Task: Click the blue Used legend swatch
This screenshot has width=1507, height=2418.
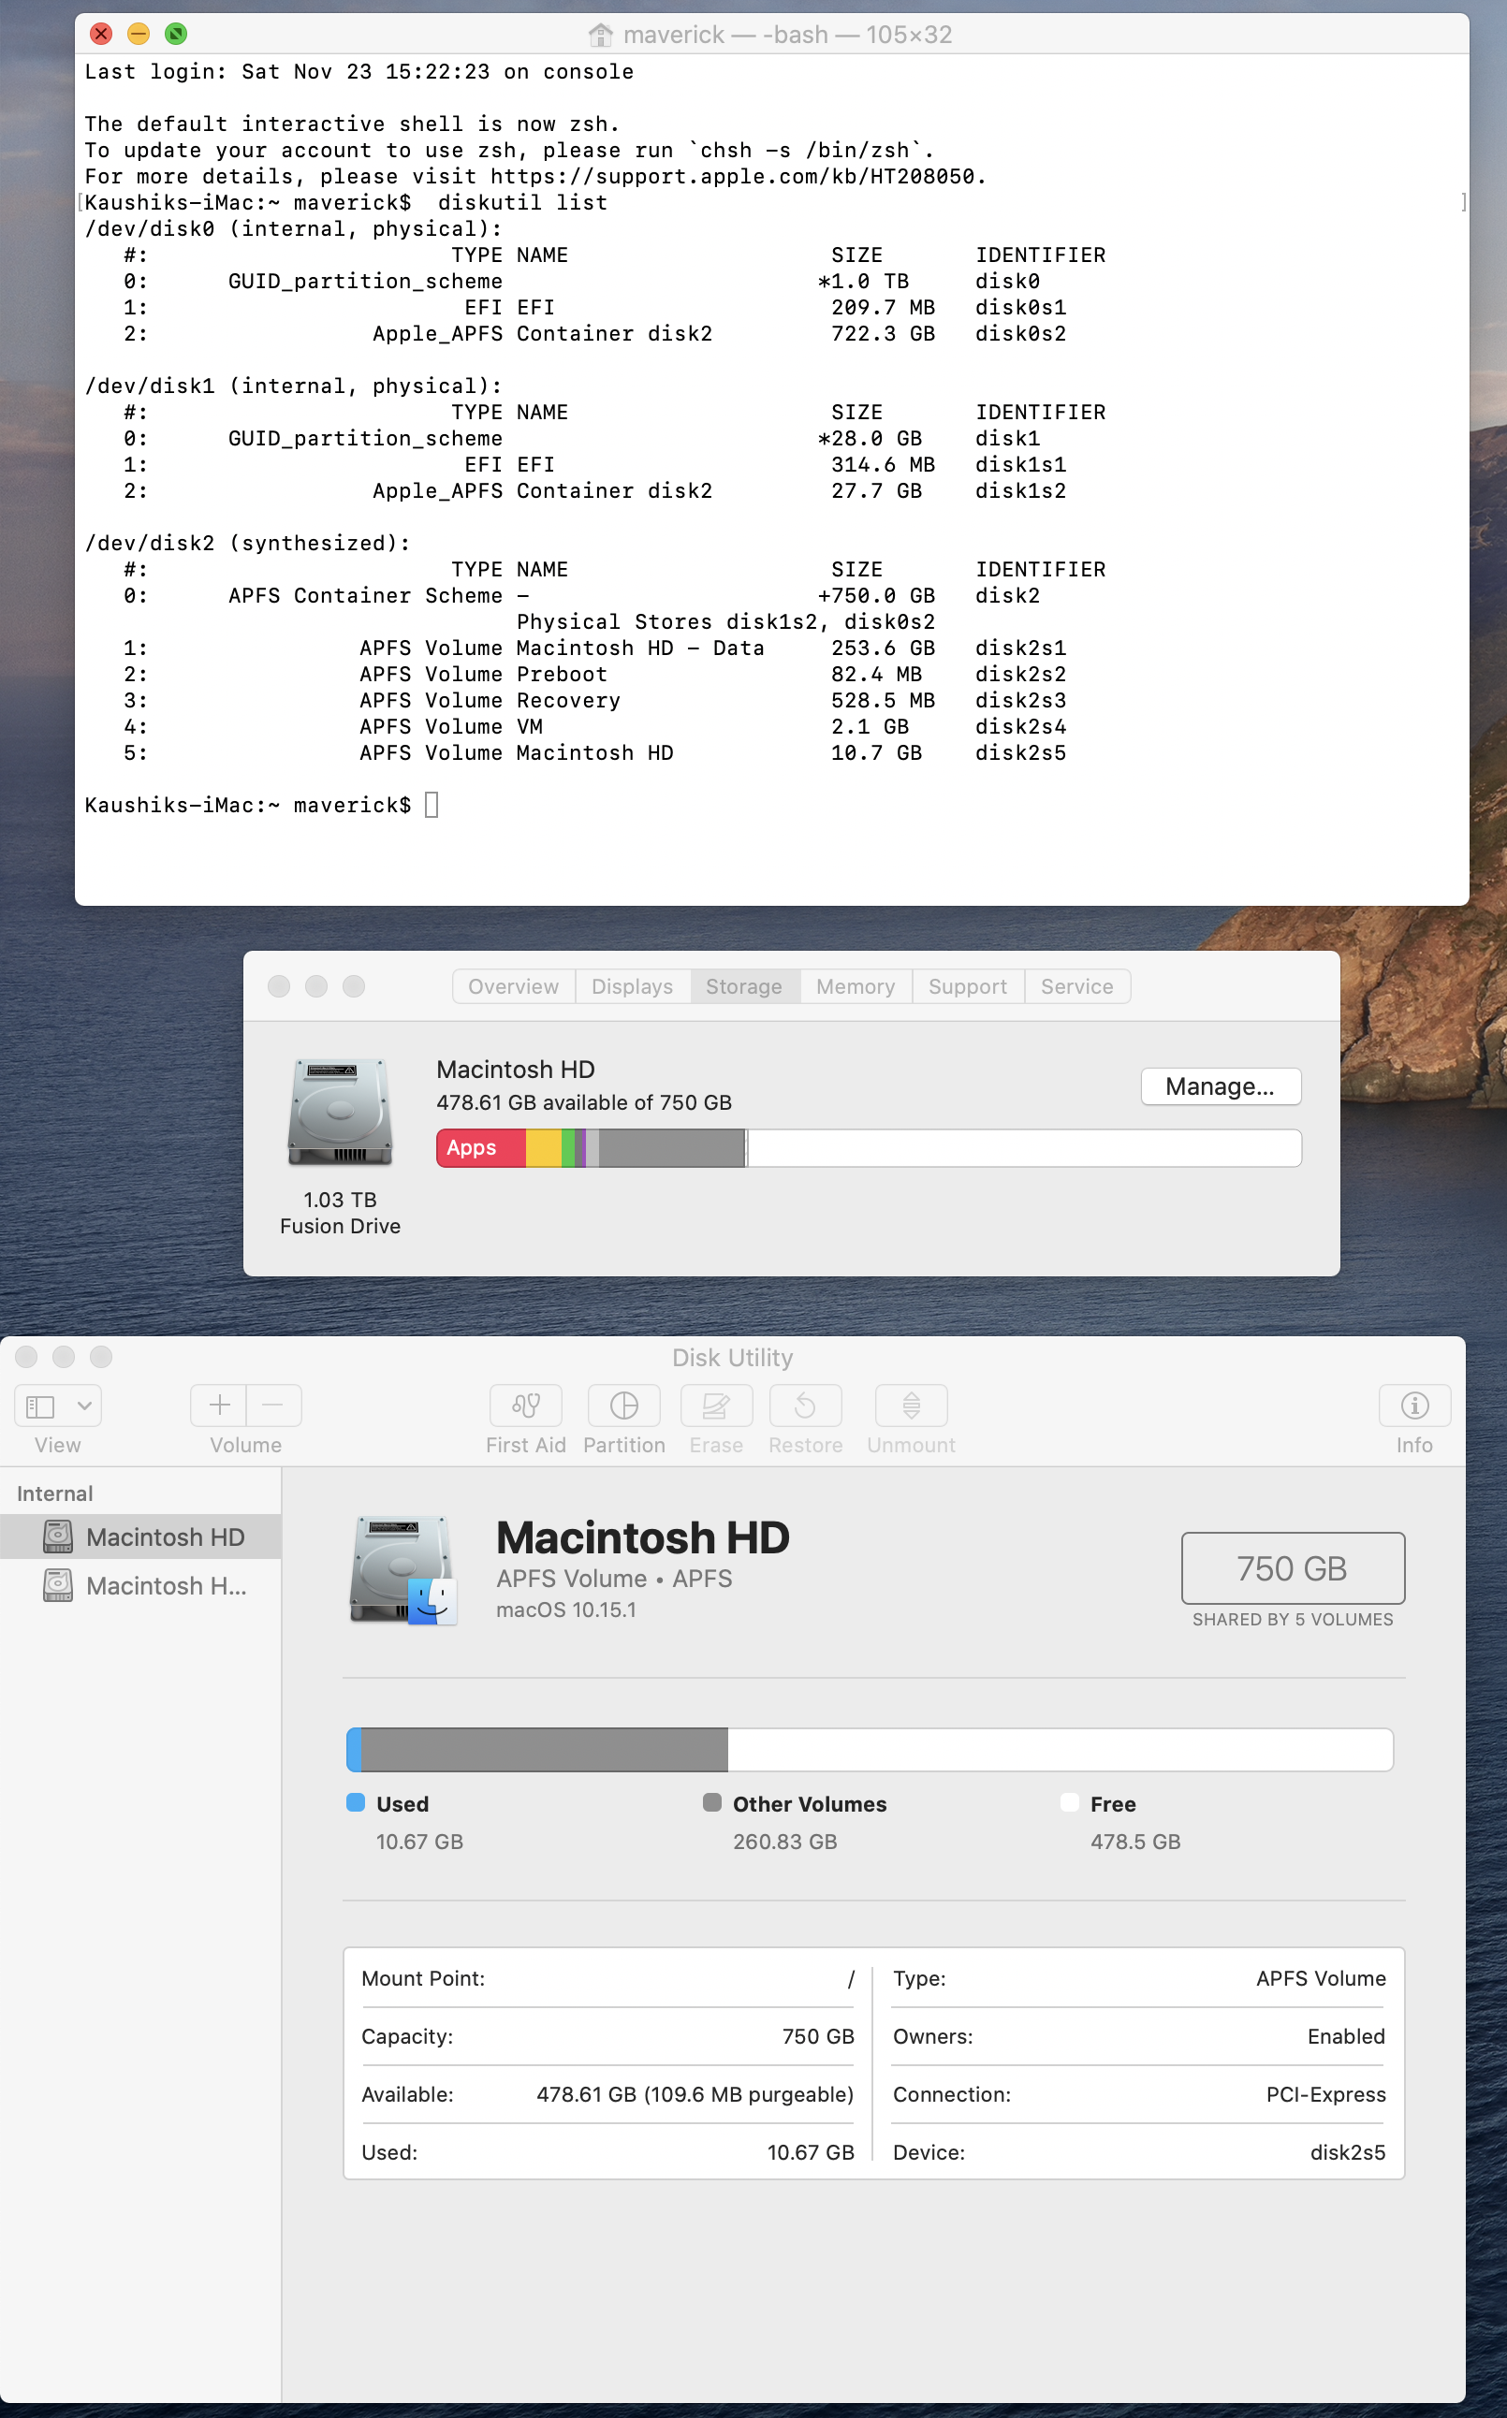Action: pyautogui.click(x=356, y=1802)
